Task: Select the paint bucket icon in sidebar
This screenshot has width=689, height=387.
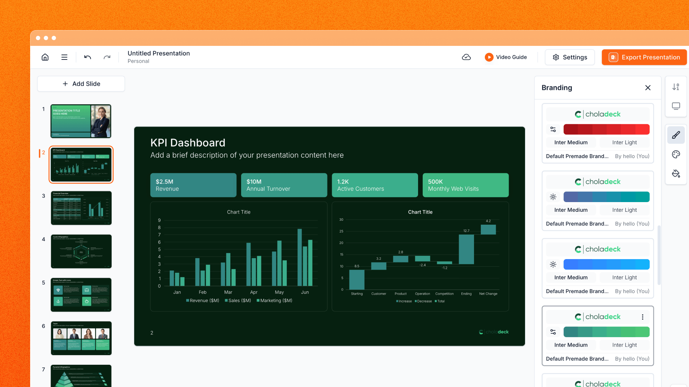Action: point(676,174)
